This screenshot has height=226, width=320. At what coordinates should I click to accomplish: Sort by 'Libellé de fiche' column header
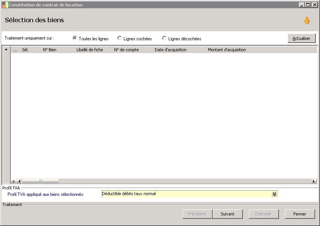point(90,50)
